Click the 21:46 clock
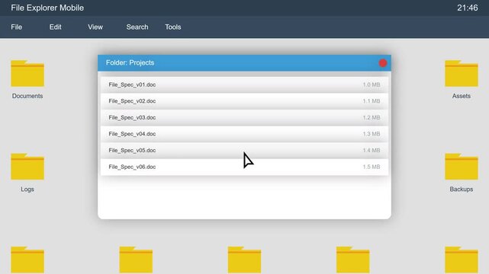 [x=467, y=8]
